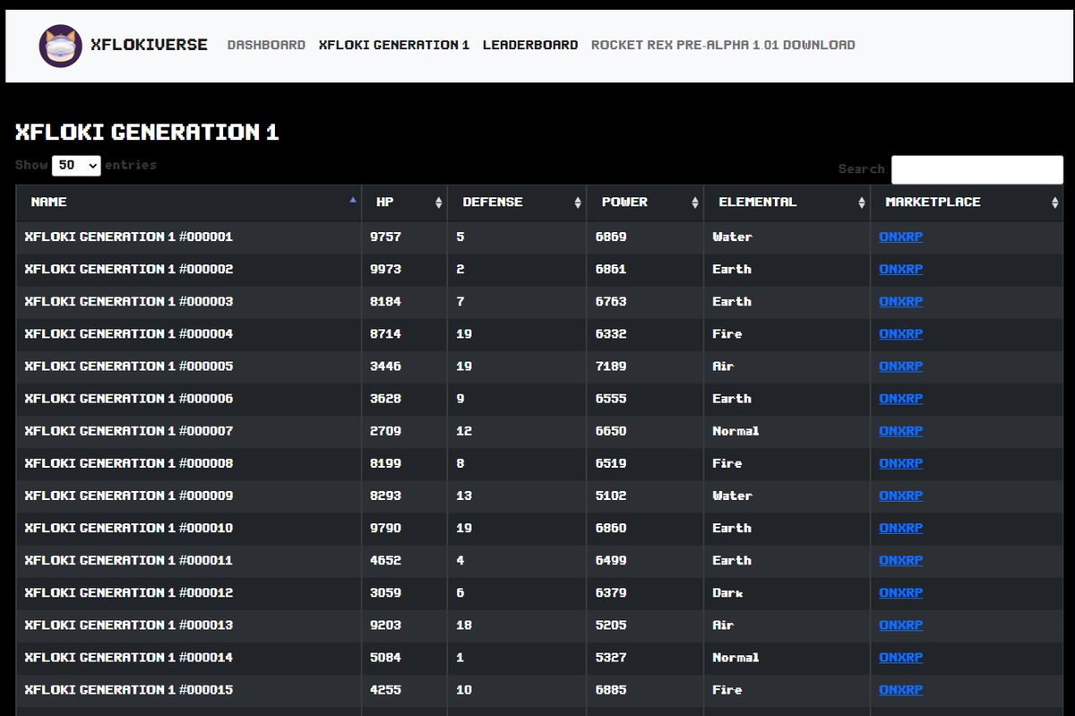Open ONXRP link for #000013

900,625
